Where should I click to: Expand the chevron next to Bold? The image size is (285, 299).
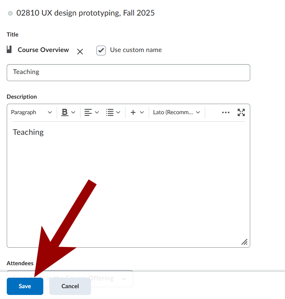pos(73,113)
